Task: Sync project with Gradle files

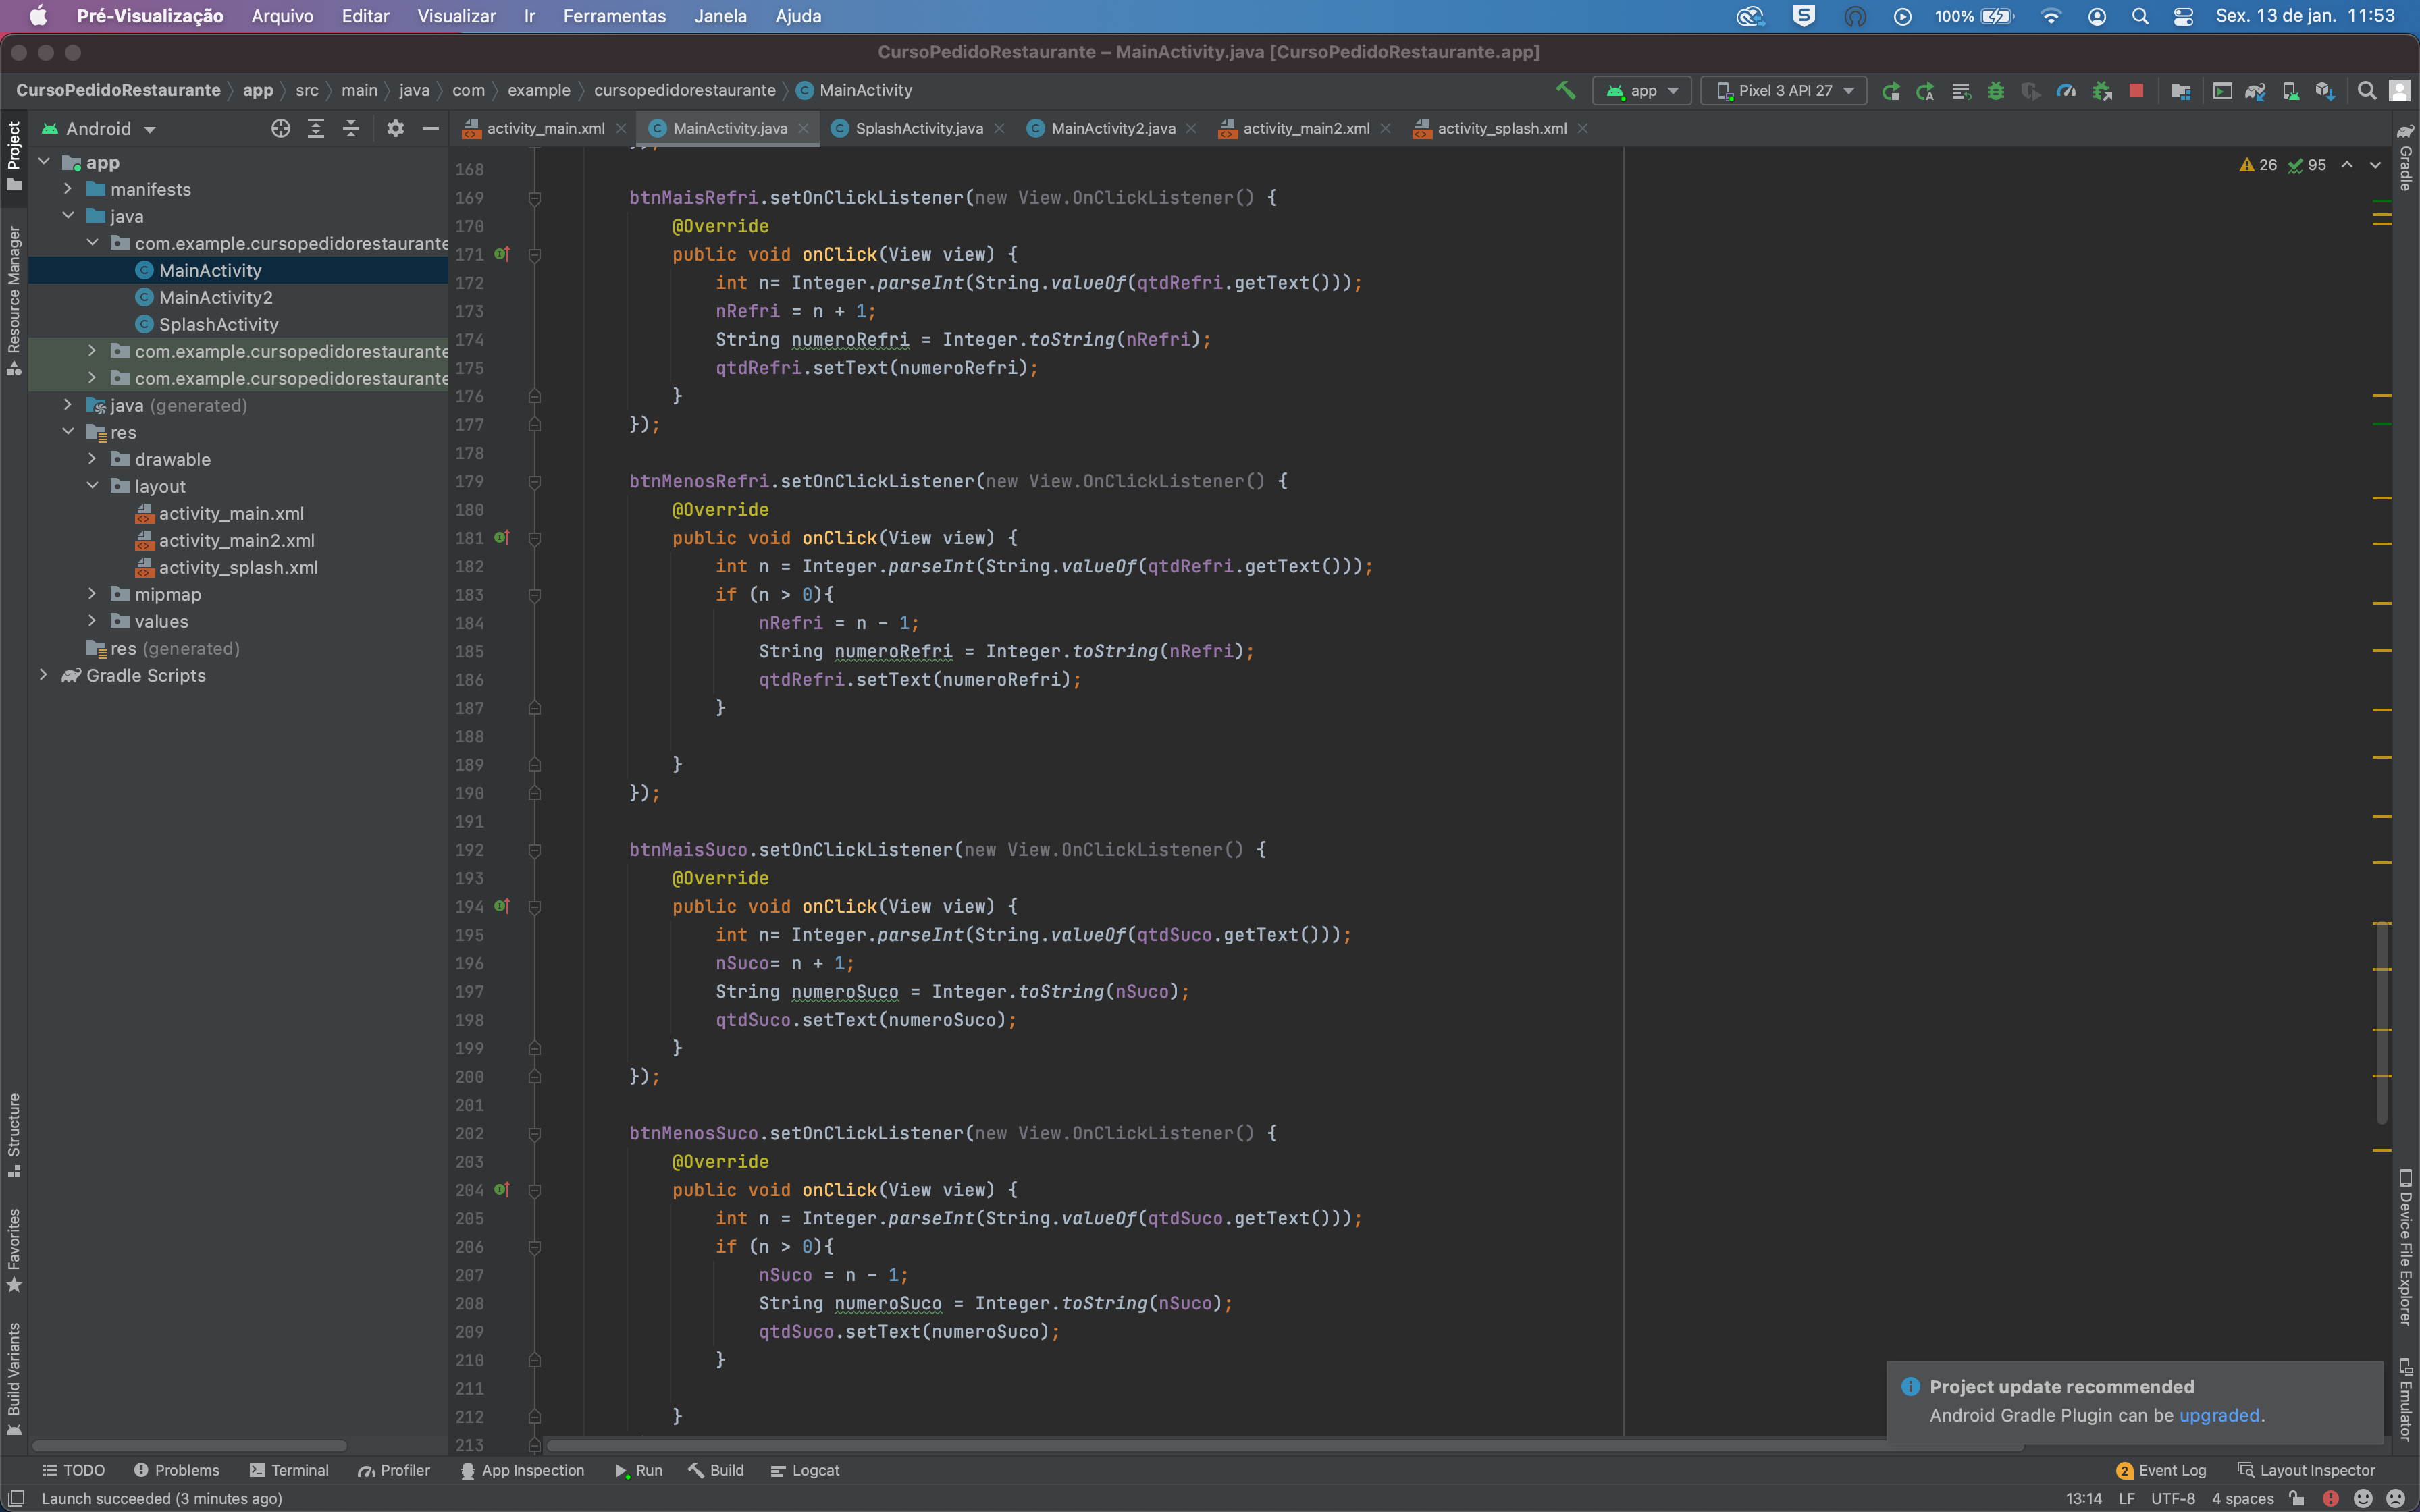Action: click(x=2255, y=91)
